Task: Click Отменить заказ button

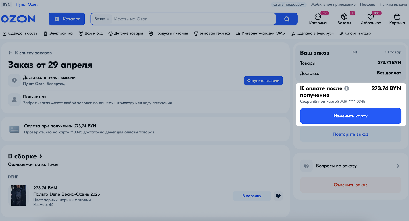Action: [350, 185]
